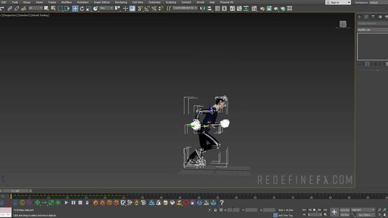Pause the Phoenix FD simulation
The width and height of the screenshot is (388, 218).
point(73,203)
